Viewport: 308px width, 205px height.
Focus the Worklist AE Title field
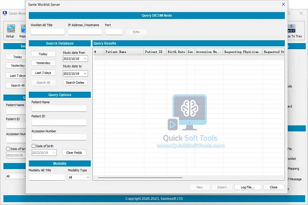[48, 32]
